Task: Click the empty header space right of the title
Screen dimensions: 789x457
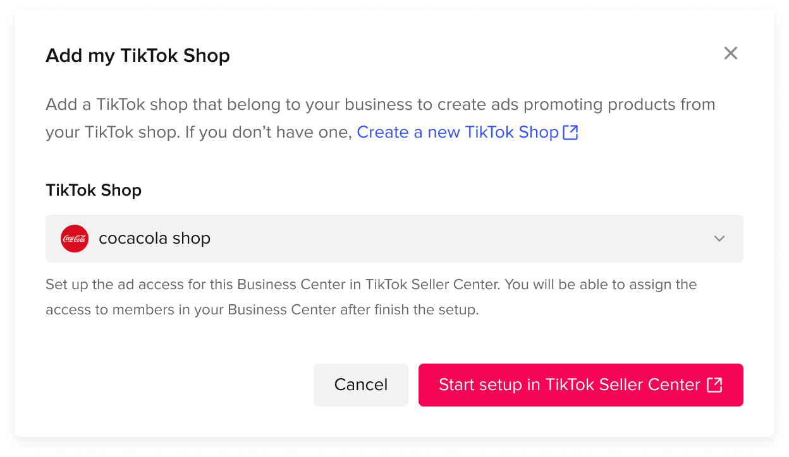Action: coord(474,56)
